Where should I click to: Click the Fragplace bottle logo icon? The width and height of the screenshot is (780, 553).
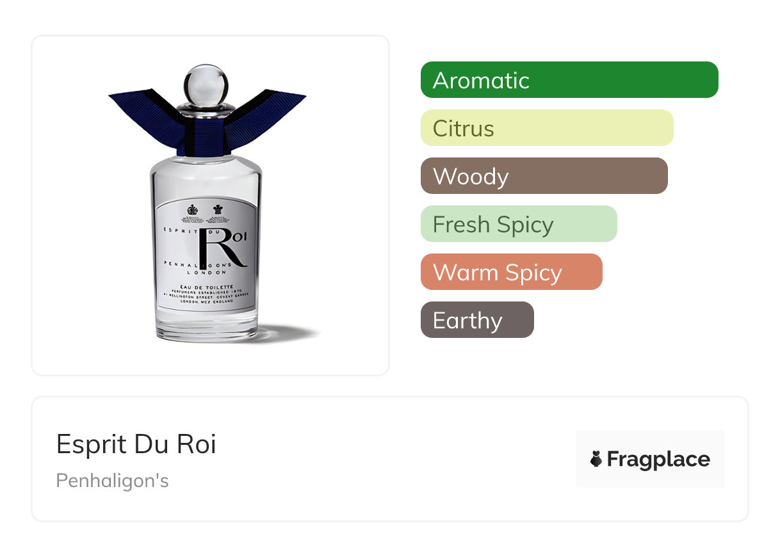coord(596,459)
